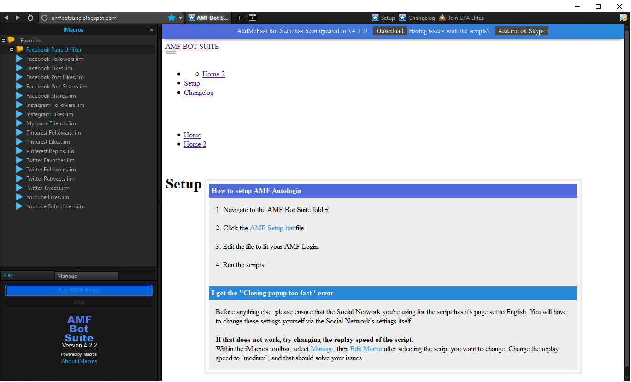Go forward with the browser forward arrow
Viewport: 631px width, 382px height.
pyautogui.click(x=18, y=18)
